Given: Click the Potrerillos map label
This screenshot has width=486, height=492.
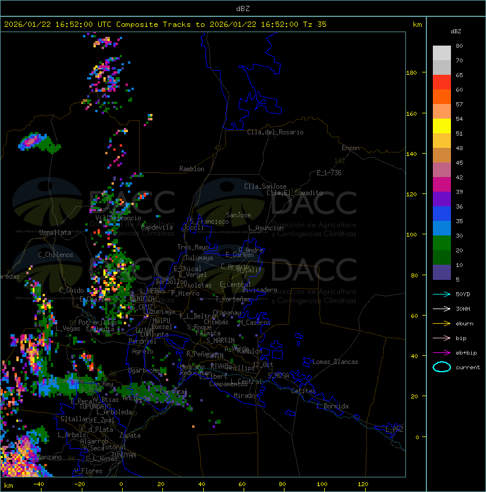Looking at the screenshot, I should [x=98, y=323].
